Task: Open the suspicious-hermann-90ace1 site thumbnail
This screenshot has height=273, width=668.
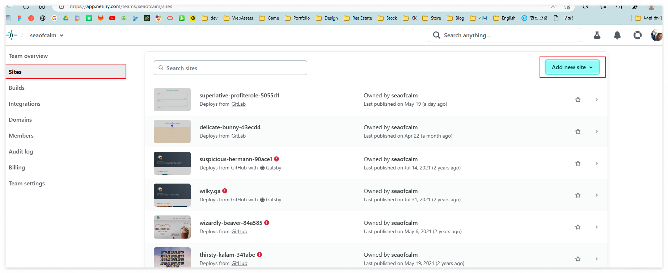Action: tap(172, 163)
